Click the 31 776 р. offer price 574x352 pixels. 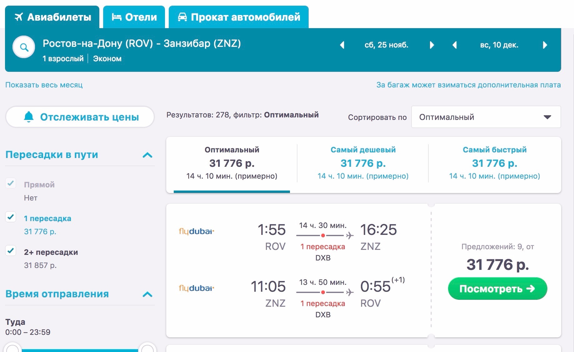click(x=497, y=265)
